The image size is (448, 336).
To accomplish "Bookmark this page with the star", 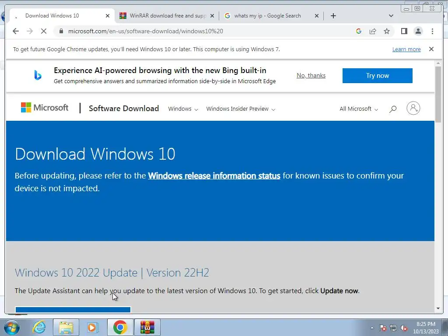I will pyautogui.click(x=387, y=31).
